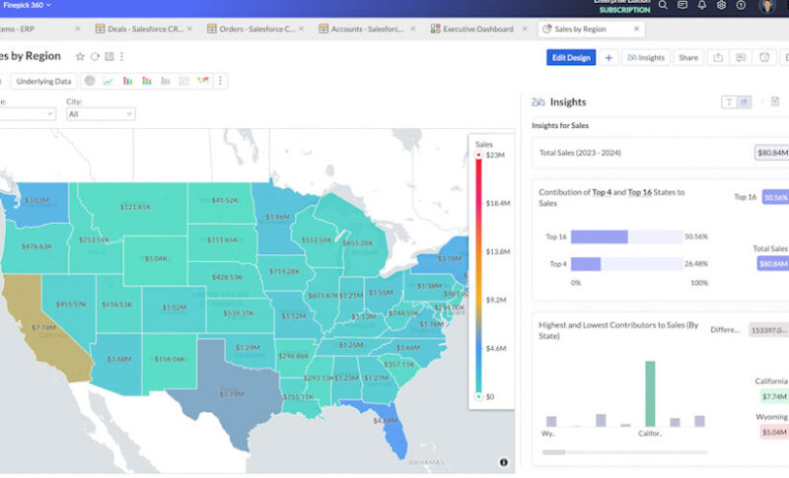Switch chart to scatter chart type
Viewport: 789px width, 478px height.
(183, 81)
